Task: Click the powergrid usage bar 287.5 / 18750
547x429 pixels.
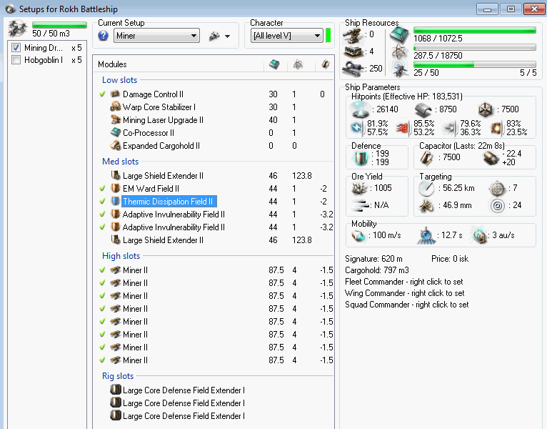Action: coord(474,47)
